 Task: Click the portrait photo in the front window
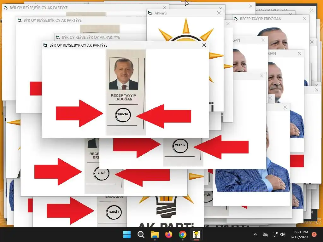click(x=124, y=74)
